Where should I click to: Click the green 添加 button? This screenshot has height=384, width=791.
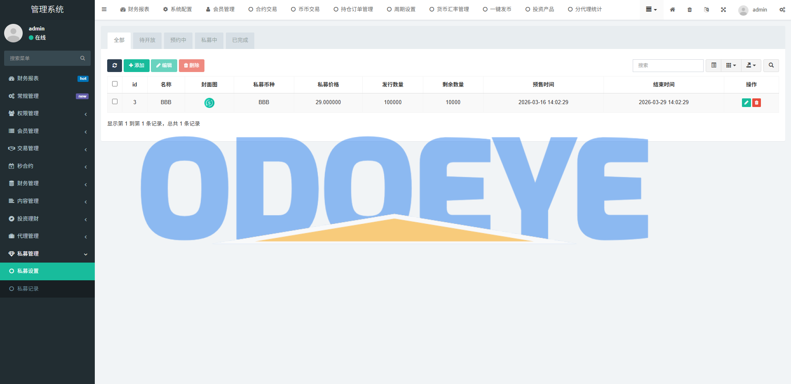136,65
